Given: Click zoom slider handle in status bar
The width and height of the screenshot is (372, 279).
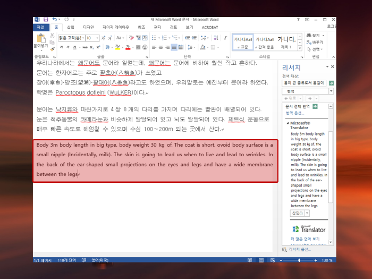Looking at the screenshot, I should click(x=299, y=260).
